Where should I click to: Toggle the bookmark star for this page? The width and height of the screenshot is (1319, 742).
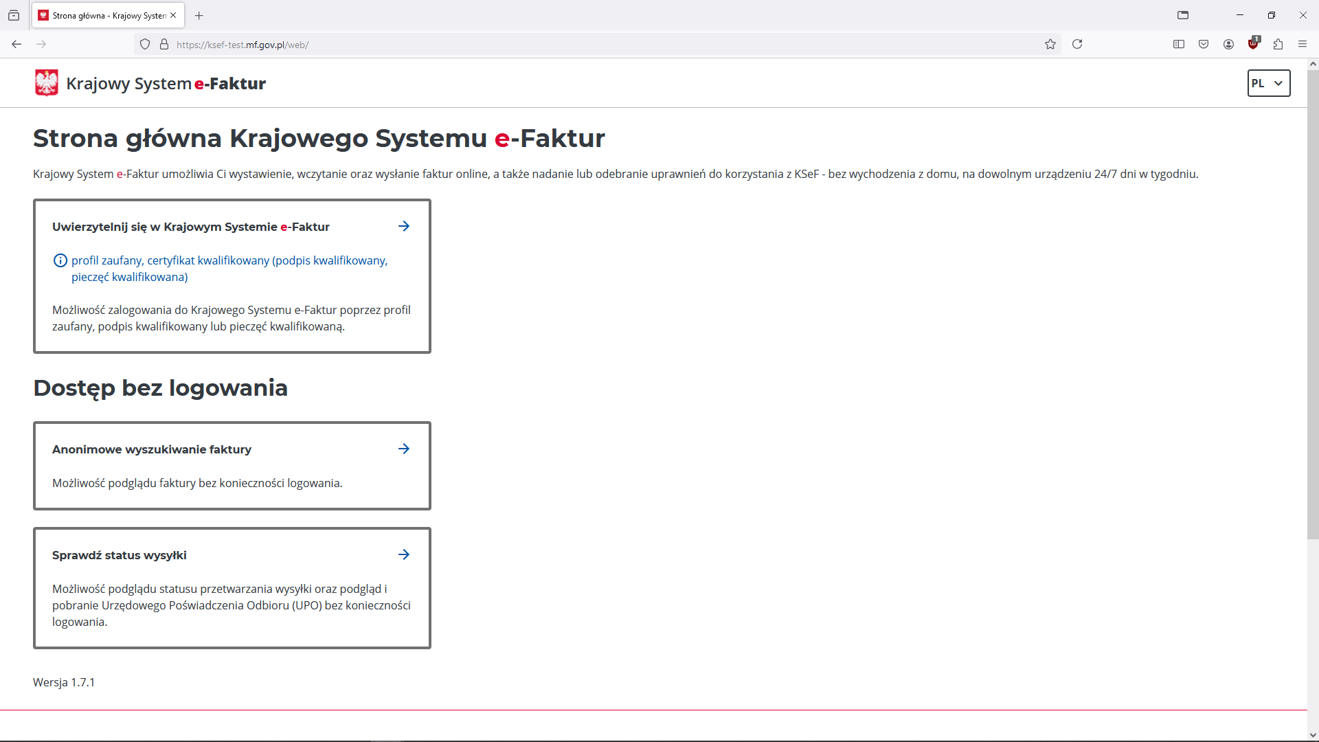pos(1050,44)
